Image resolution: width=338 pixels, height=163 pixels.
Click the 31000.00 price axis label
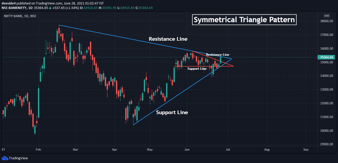[327, 117]
